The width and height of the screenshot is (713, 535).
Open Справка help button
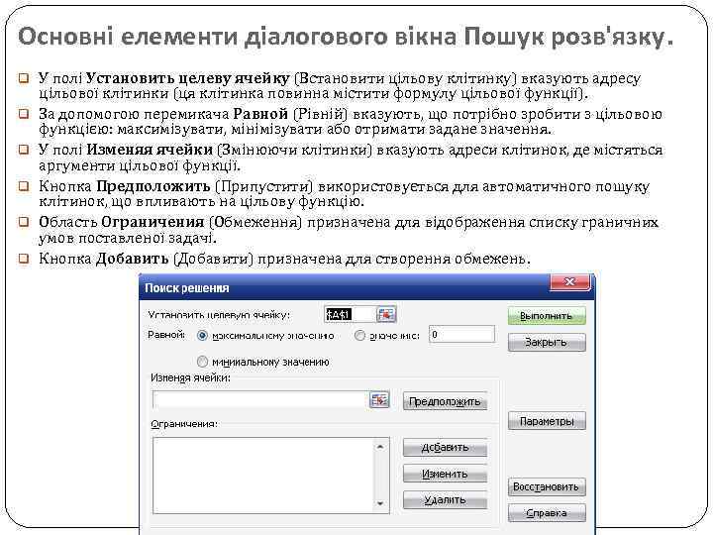click(547, 513)
